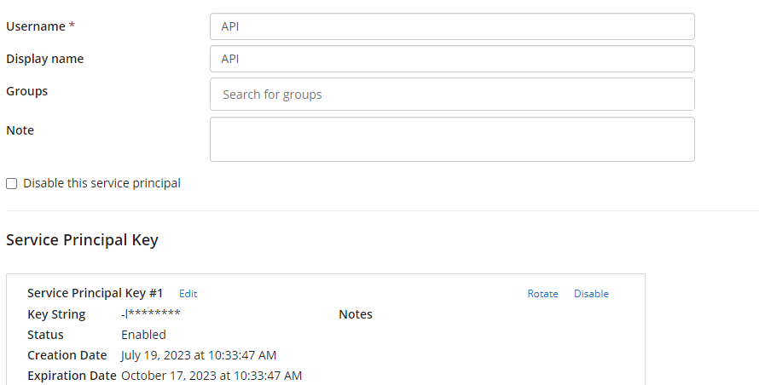Focus the Display name text box
Image resolution: width=759 pixels, height=385 pixels.
click(452, 59)
